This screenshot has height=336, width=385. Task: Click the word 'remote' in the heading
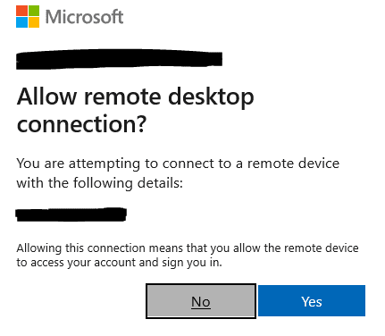point(122,97)
